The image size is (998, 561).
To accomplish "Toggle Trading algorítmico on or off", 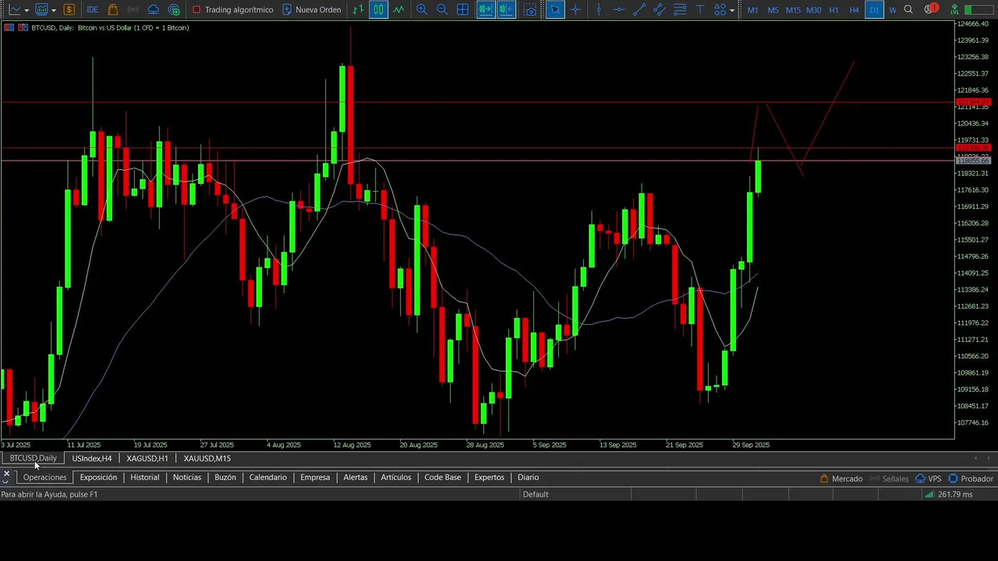I will (232, 9).
